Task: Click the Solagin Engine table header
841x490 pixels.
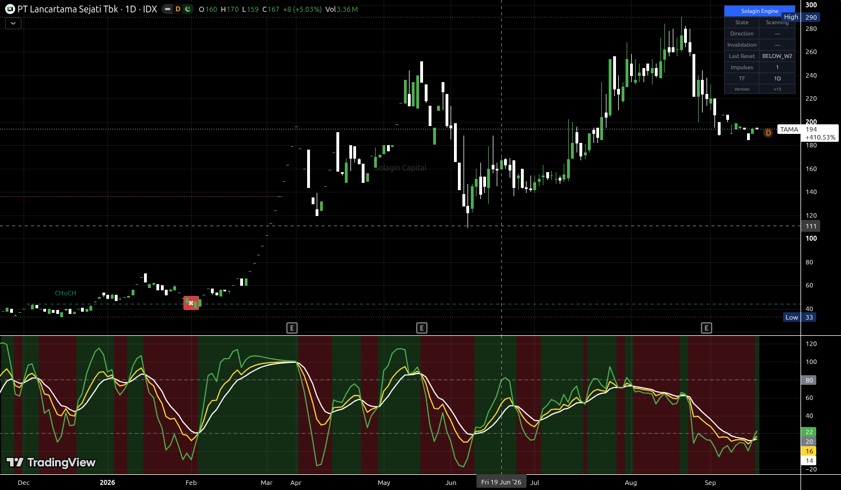Action: click(x=759, y=11)
